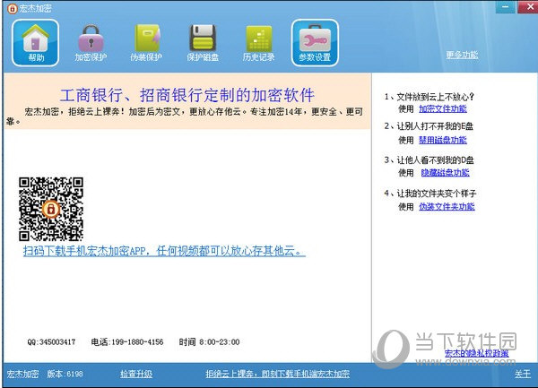Click the 宏杰加密 title bar logo icon

click(12, 9)
